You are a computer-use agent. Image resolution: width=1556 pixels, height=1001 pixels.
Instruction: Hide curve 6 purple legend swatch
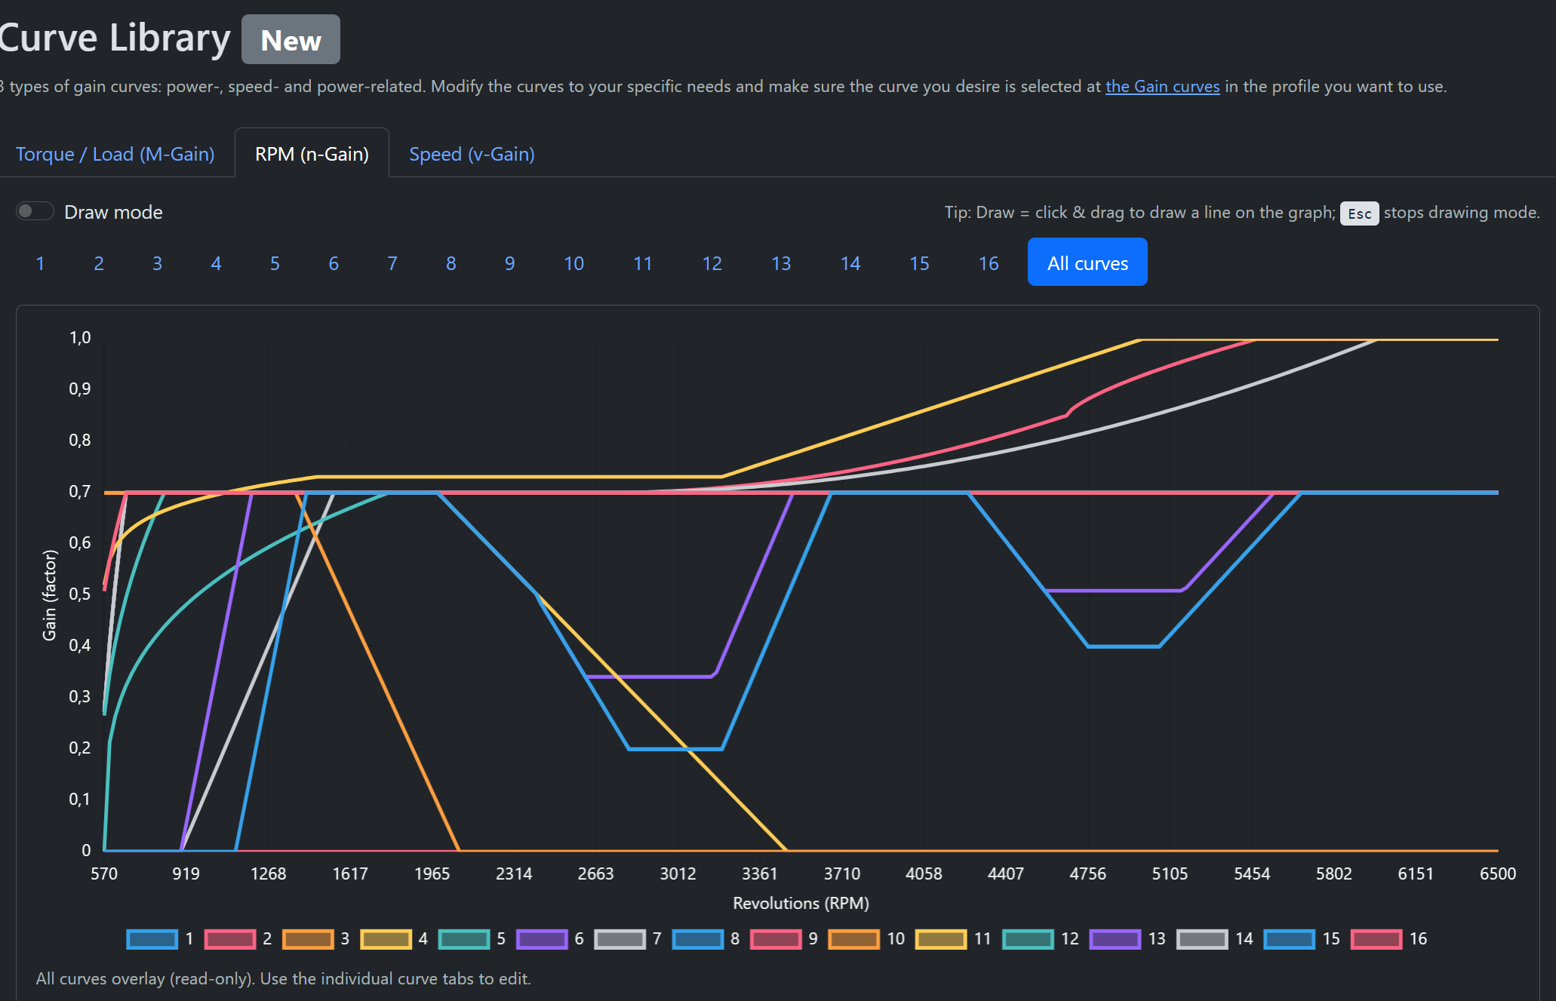click(x=542, y=939)
